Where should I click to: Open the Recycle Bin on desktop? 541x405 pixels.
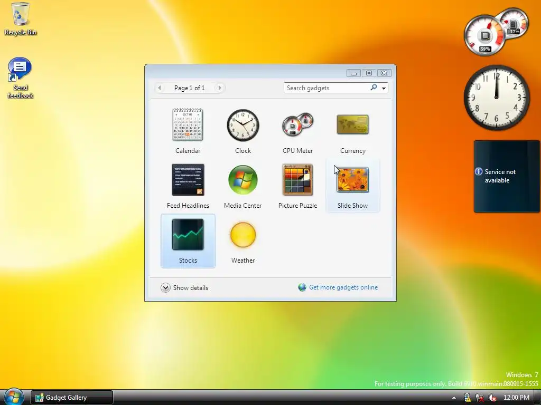(21, 18)
